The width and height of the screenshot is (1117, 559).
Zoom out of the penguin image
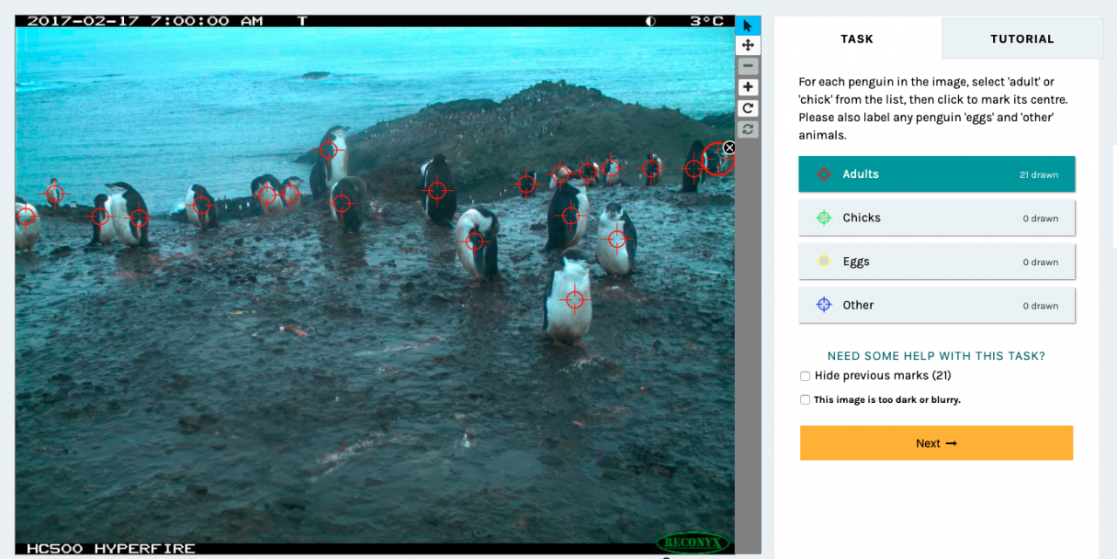(748, 66)
